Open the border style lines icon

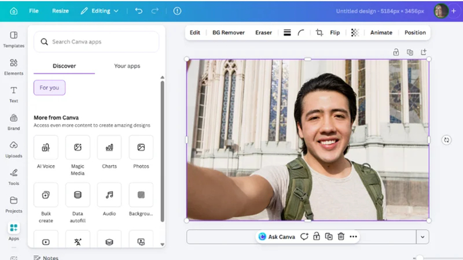(287, 32)
